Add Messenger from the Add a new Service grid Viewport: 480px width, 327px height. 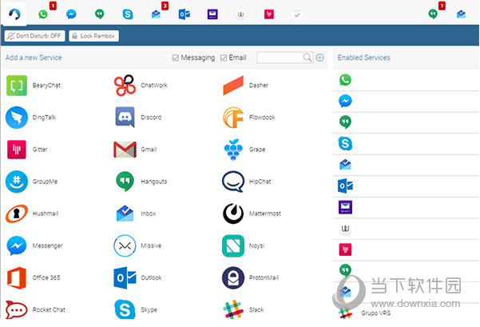34,245
